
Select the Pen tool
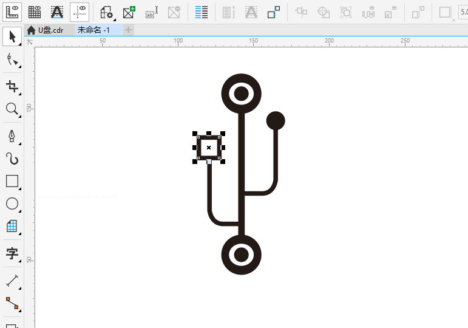coord(12,136)
